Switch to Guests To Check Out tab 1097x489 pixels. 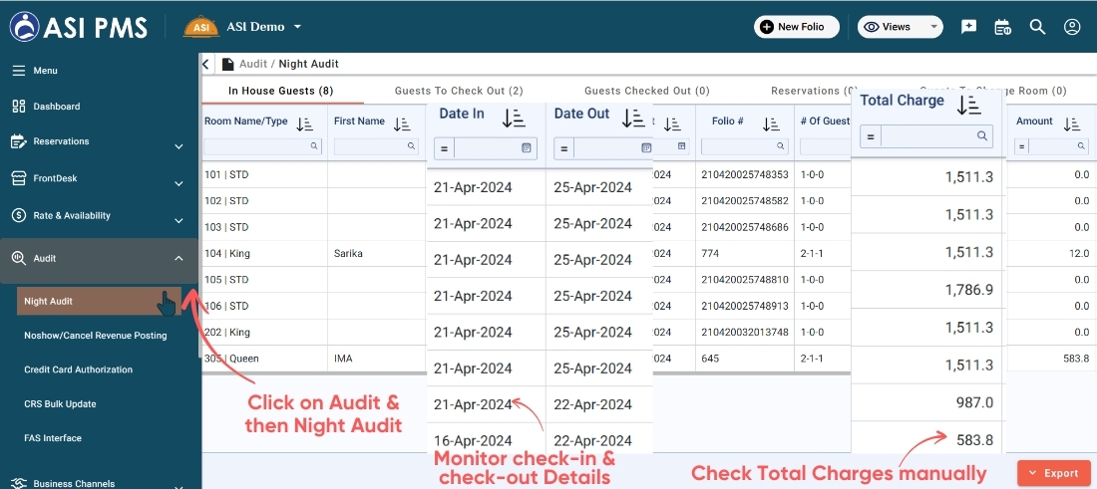[458, 91]
